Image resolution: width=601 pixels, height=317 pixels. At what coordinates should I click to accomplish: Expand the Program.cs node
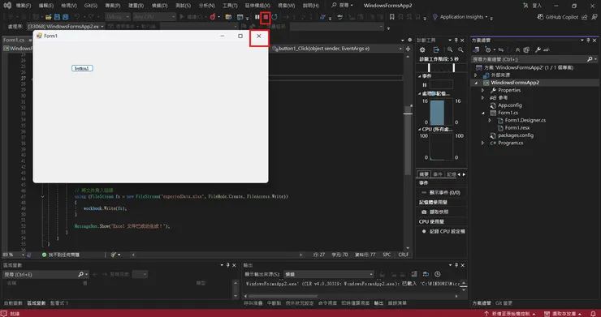(483, 143)
